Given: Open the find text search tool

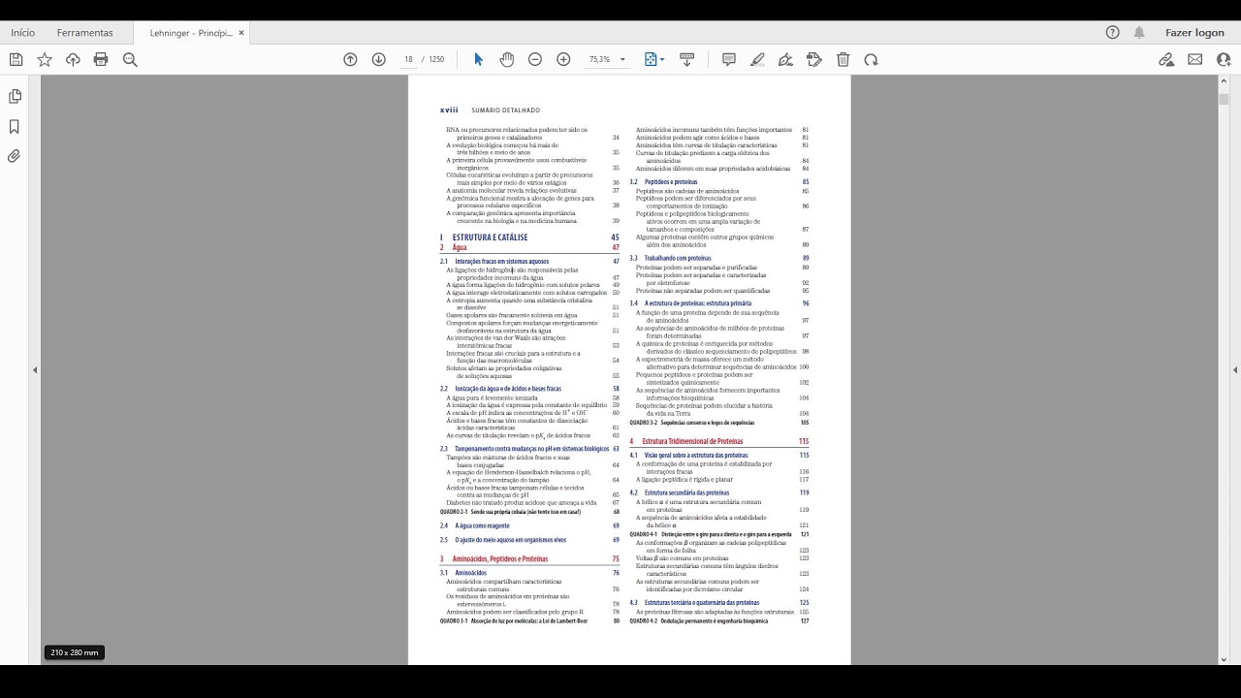Looking at the screenshot, I should coord(130,59).
